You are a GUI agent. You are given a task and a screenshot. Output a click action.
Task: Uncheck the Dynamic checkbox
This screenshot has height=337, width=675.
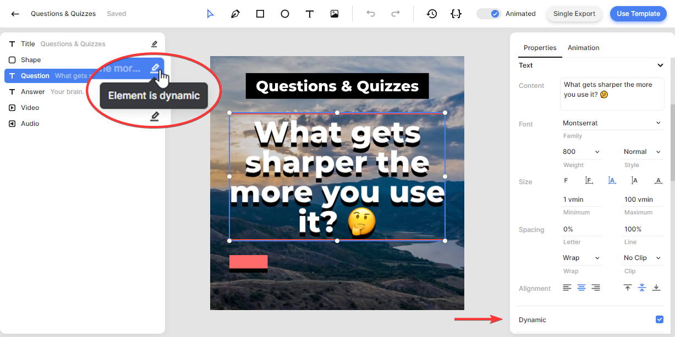[x=660, y=319]
